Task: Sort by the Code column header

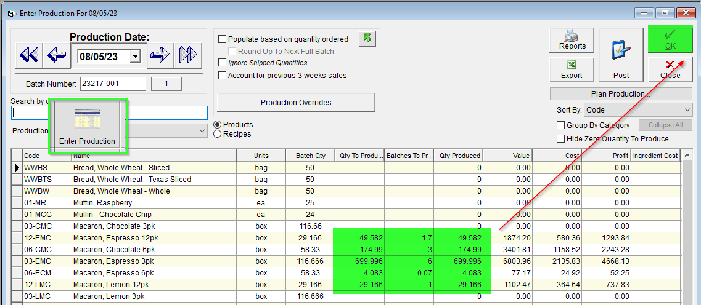Action: tap(47, 156)
